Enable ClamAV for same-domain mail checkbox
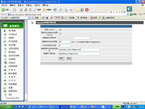The height and width of the screenshot is (109, 145). pyautogui.click(x=60, y=34)
